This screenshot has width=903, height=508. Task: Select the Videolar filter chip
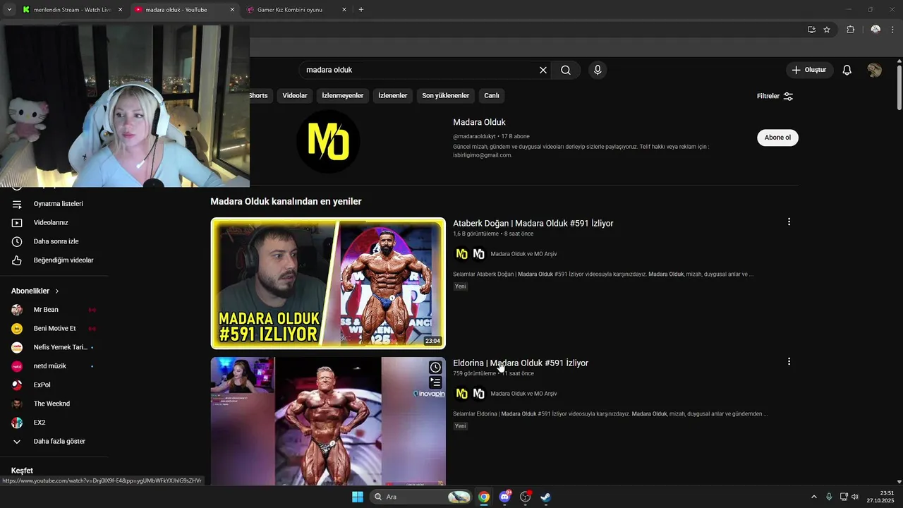(x=295, y=95)
